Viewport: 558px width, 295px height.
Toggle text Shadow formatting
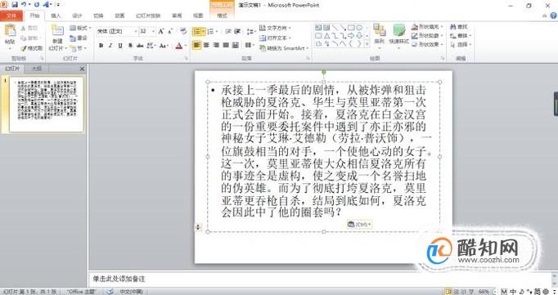tap(130, 46)
